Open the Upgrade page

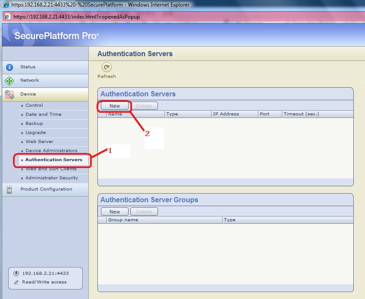(x=36, y=132)
